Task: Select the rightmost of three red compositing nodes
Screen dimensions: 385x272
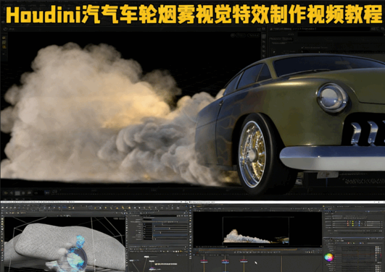Action: pyautogui.click(x=244, y=261)
